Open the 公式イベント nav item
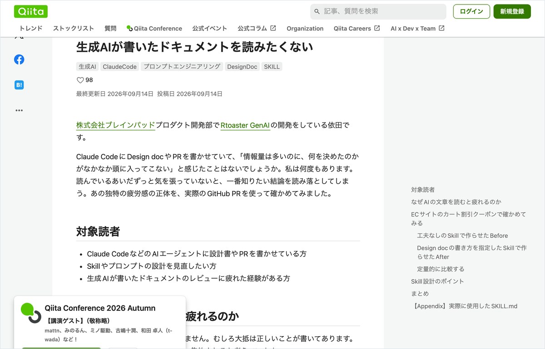 click(209, 28)
